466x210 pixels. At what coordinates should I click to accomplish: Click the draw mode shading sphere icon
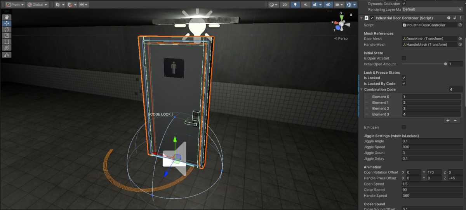(272, 5)
